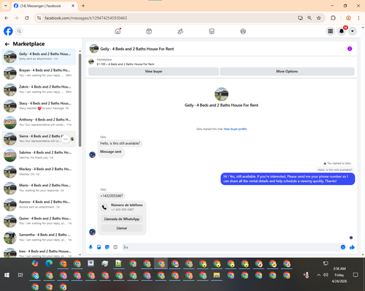
Task: Open the Facebook Home icon
Action: point(118,31)
